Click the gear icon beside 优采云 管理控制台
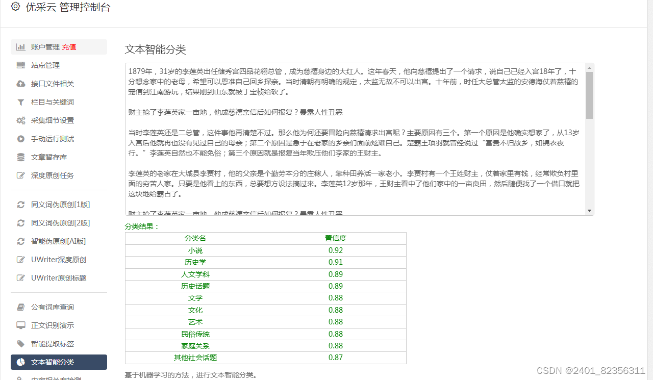The image size is (653, 380). pyautogui.click(x=15, y=7)
